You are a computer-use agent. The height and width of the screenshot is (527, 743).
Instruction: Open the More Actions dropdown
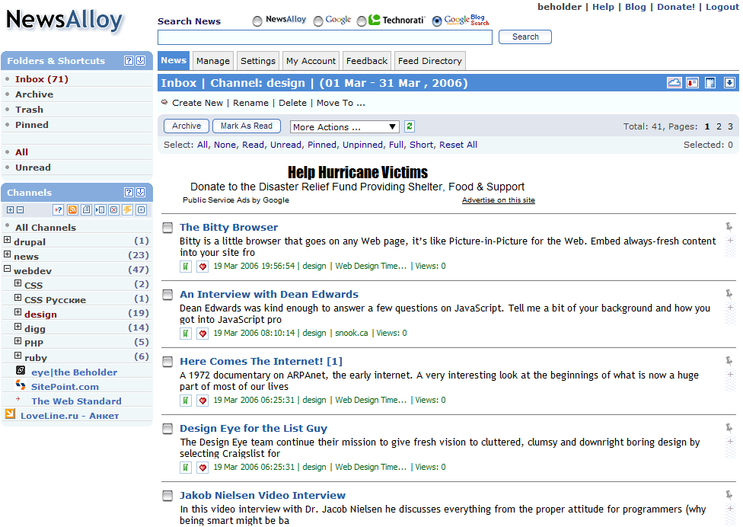[x=345, y=127]
